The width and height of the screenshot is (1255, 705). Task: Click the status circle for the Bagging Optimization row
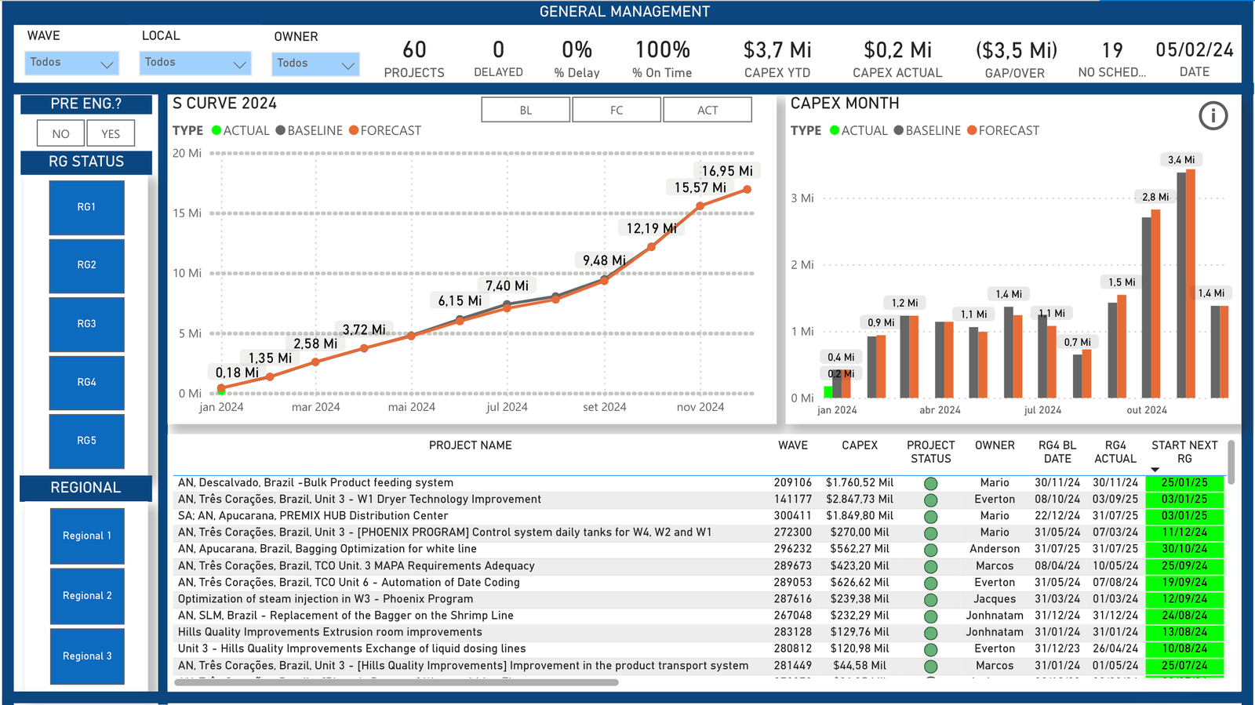(930, 550)
